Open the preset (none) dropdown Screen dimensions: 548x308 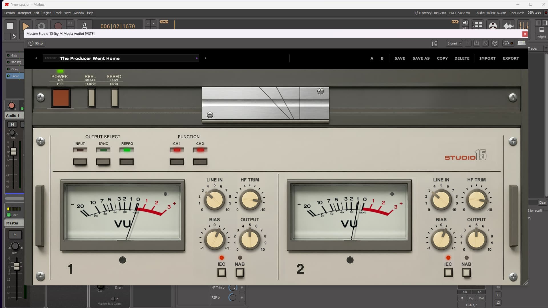click(x=454, y=43)
